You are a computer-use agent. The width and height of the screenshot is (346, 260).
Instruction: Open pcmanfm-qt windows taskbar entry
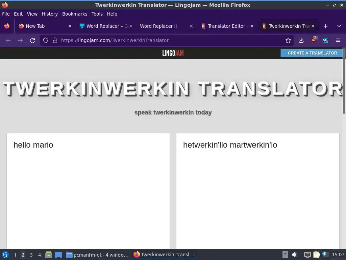coord(97,255)
